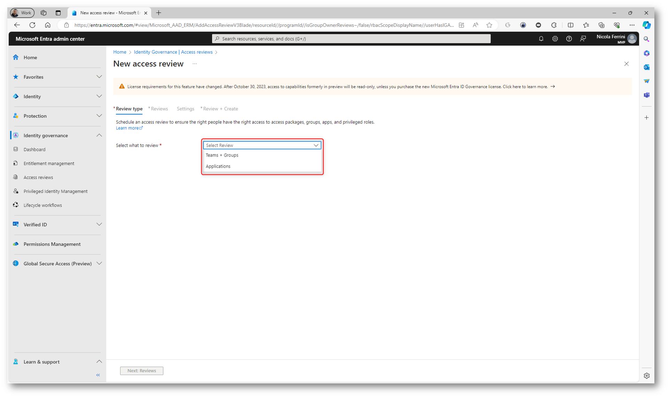Open Outlook icon in Edge sidebar
The image size is (669, 398).
[646, 67]
